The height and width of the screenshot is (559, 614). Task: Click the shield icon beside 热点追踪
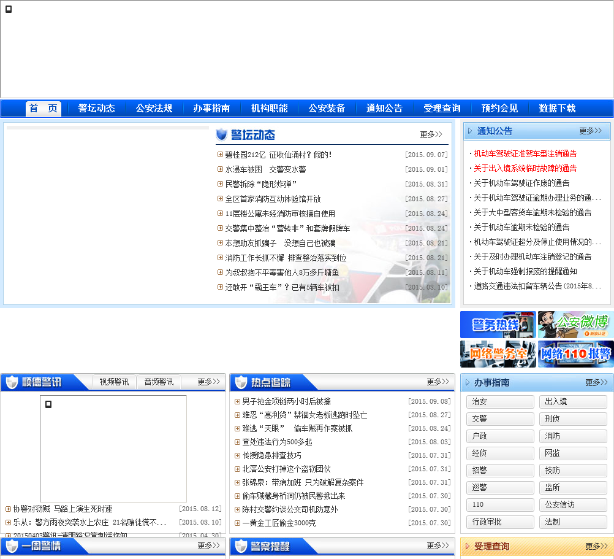point(241,382)
